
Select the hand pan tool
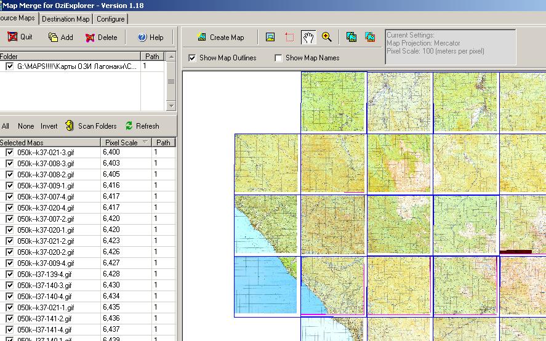click(x=308, y=38)
